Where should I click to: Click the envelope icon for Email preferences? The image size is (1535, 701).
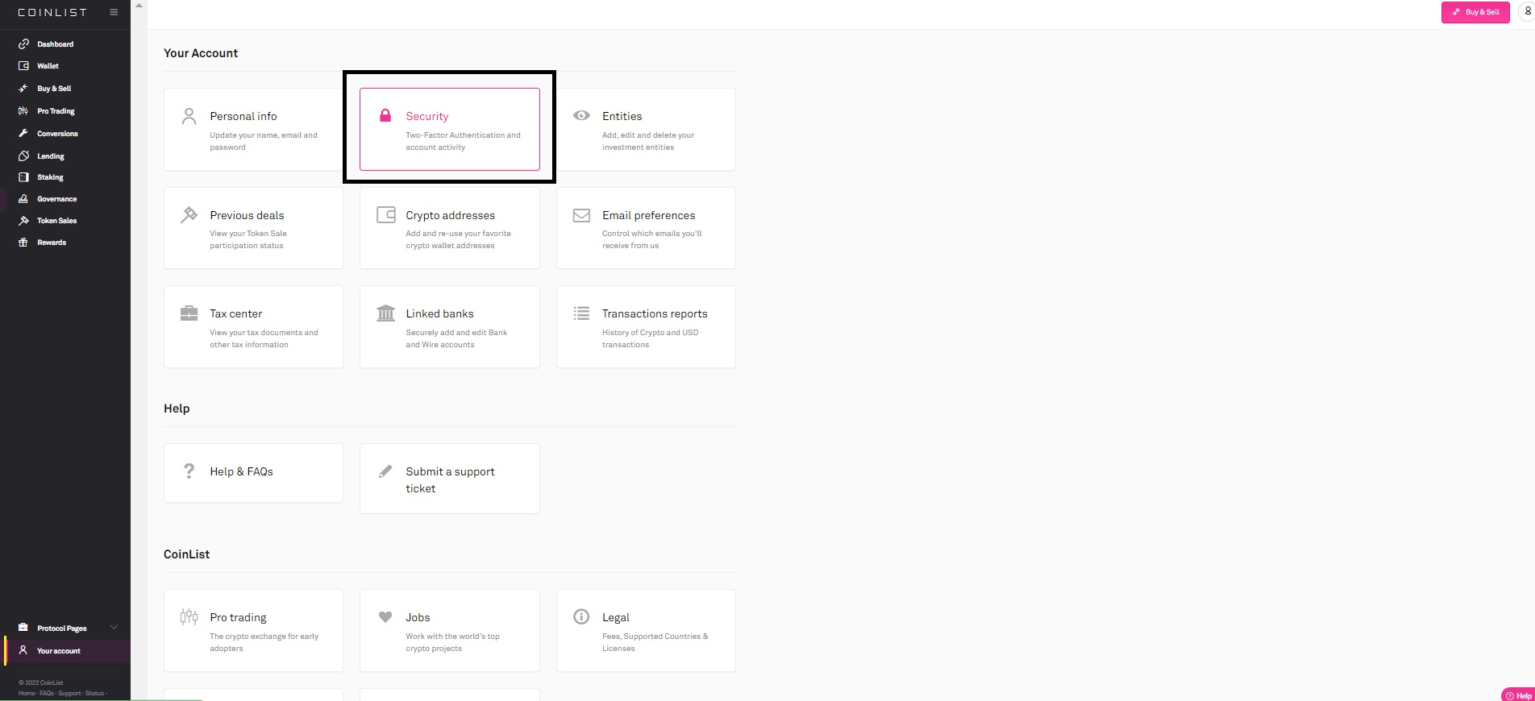581,215
